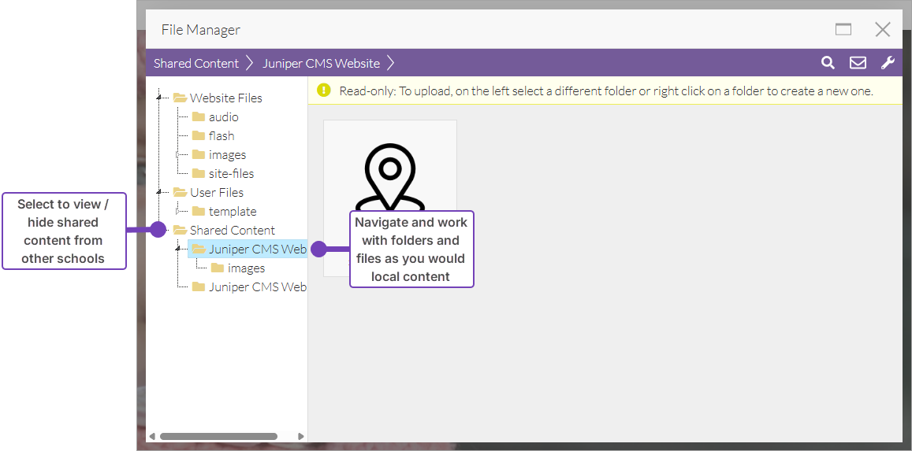Select the Shared Content folder in tree
The width and height of the screenshot is (912, 451).
click(x=232, y=230)
